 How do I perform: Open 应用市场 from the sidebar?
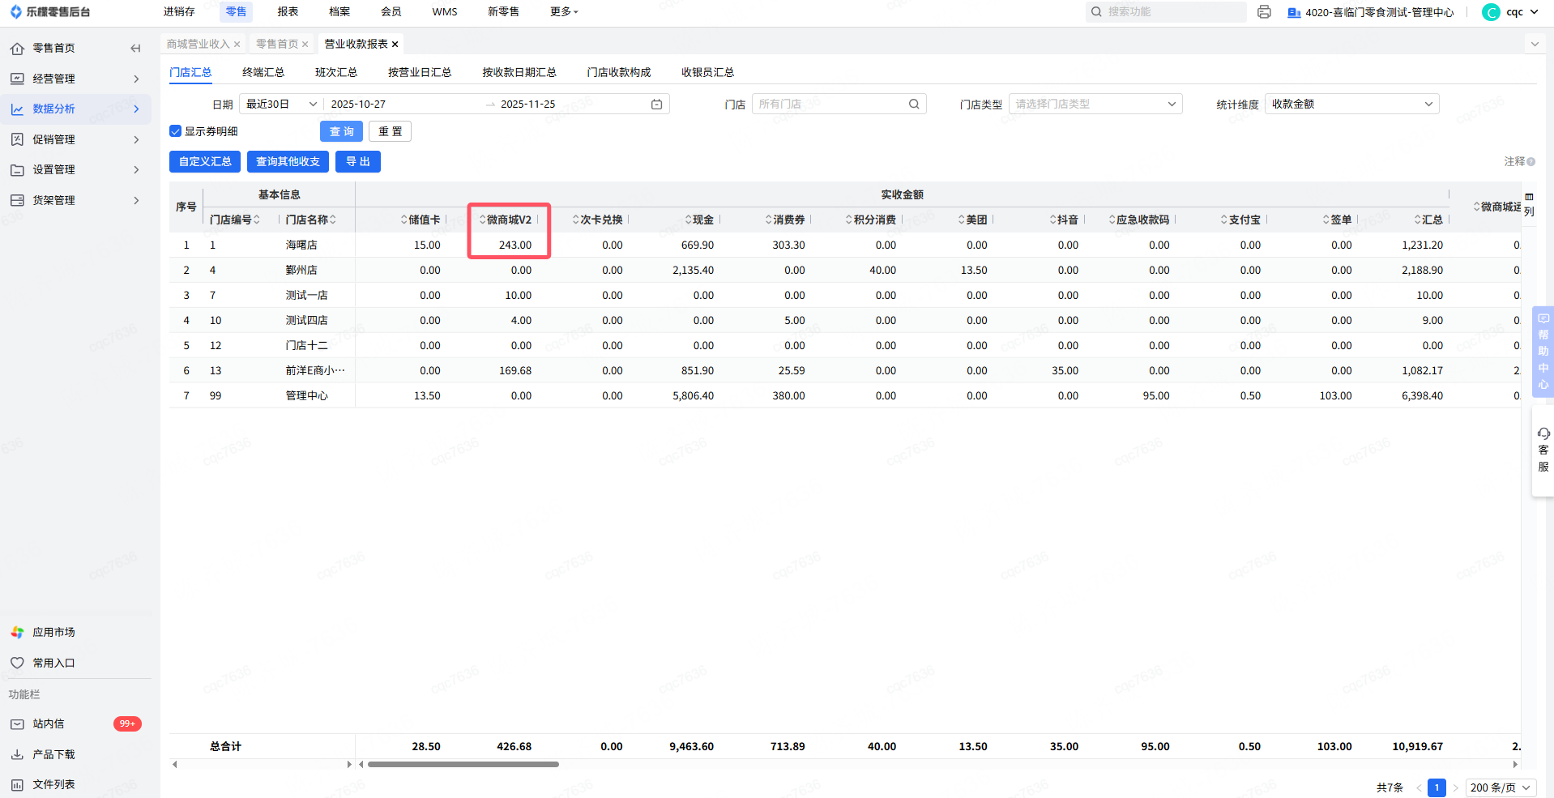[x=53, y=632]
